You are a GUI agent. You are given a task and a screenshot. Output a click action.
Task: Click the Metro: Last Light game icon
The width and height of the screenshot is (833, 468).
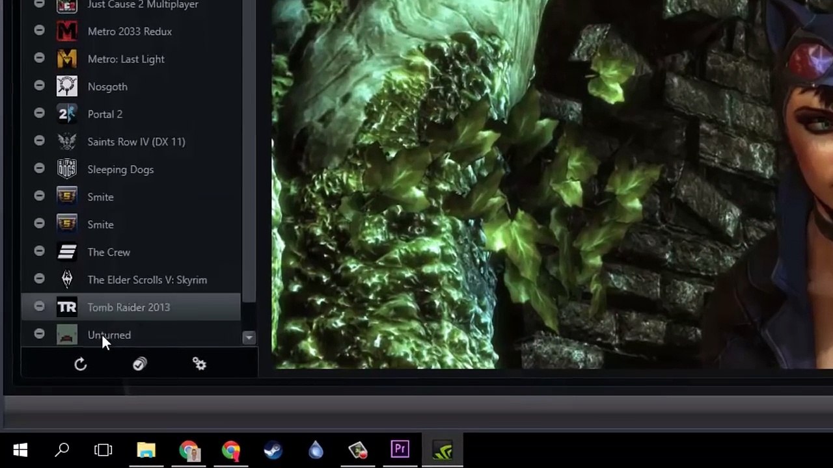(x=67, y=59)
